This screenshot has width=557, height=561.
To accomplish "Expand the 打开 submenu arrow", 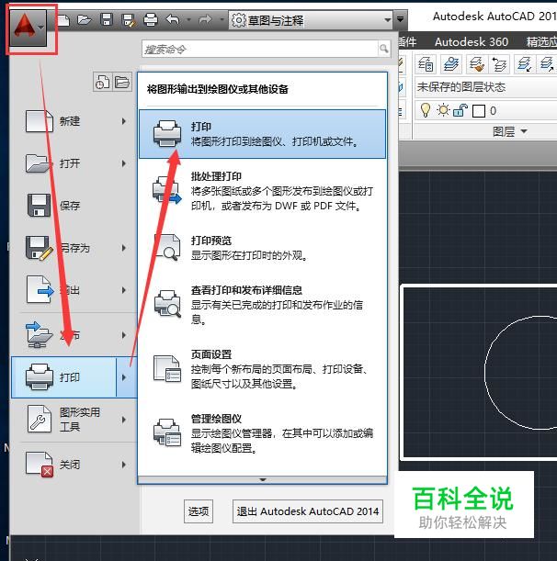I will point(123,163).
